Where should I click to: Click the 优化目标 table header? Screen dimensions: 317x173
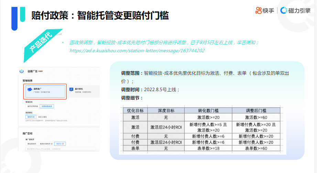[135, 111]
